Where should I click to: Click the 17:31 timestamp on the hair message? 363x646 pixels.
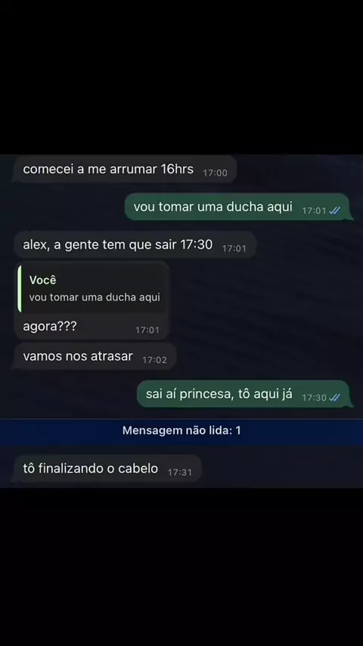(180, 472)
